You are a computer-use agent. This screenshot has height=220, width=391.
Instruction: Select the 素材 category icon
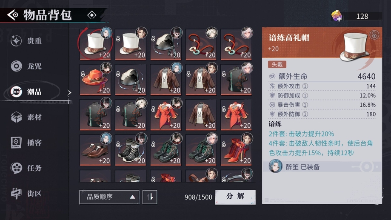[x=17, y=117]
